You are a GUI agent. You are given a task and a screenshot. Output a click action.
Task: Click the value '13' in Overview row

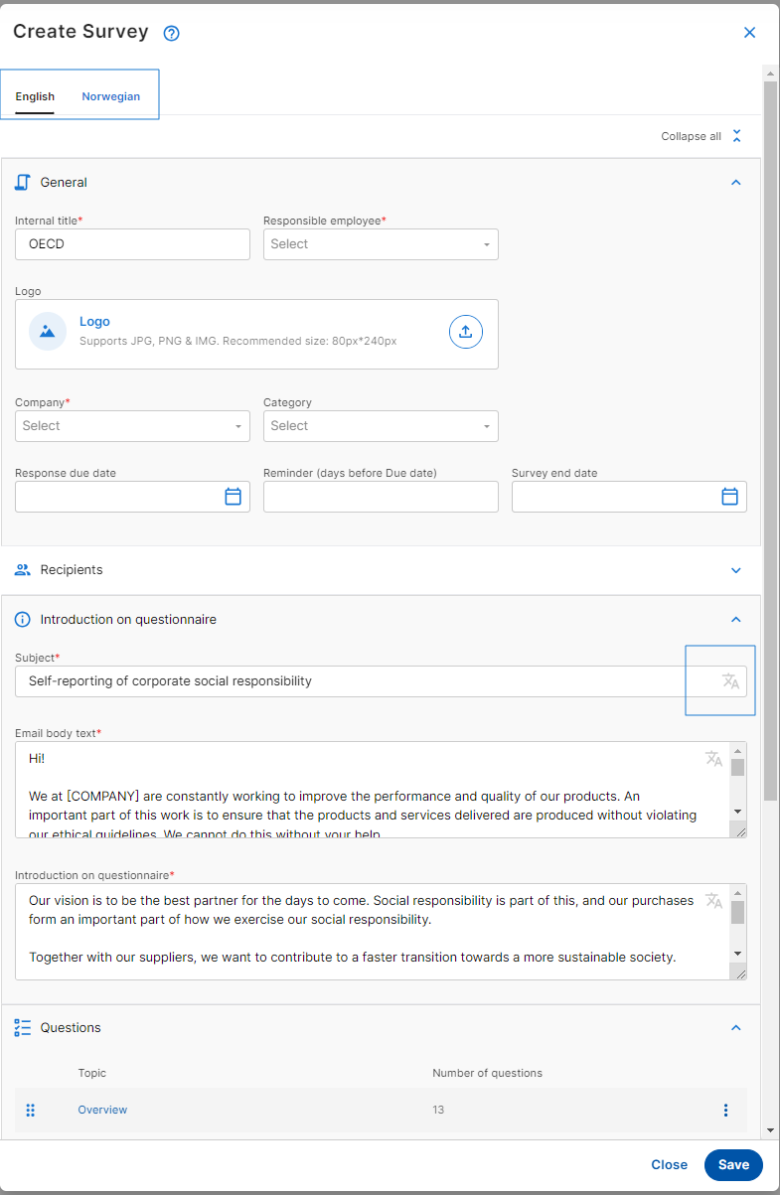pos(438,1110)
